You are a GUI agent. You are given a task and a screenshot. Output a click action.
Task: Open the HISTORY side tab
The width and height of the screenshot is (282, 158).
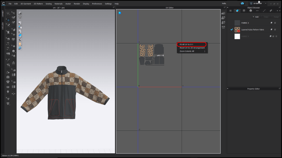[2, 26]
